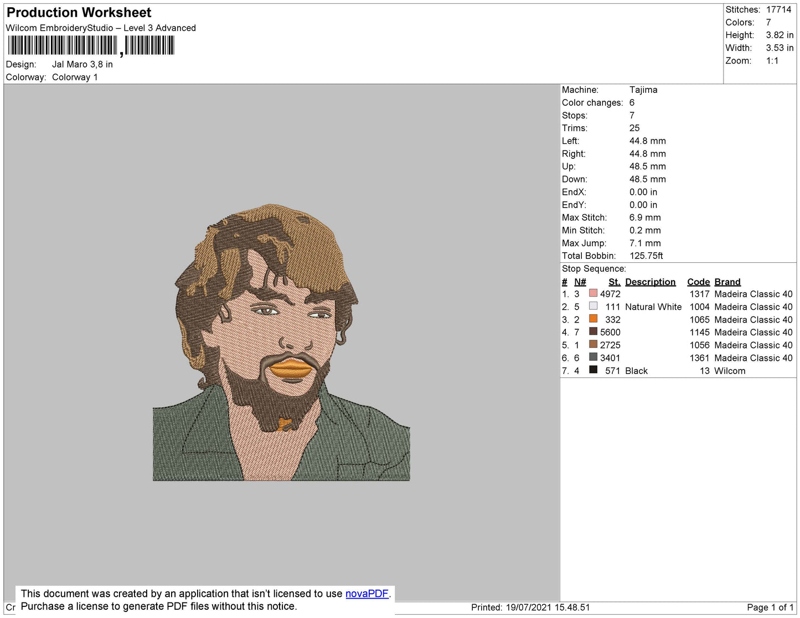Click the 'N#' column header

[x=580, y=282]
